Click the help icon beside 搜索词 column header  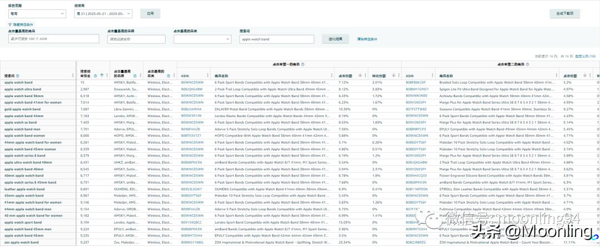[x=18, y=75]
